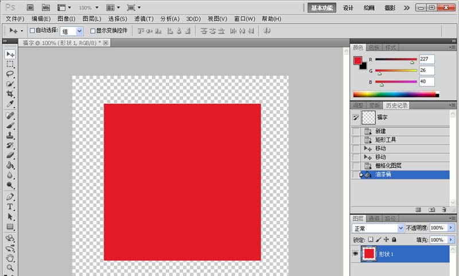Select the Eraser tool
The height and width of the screenshot is (276, 459).
coord(10,155)
